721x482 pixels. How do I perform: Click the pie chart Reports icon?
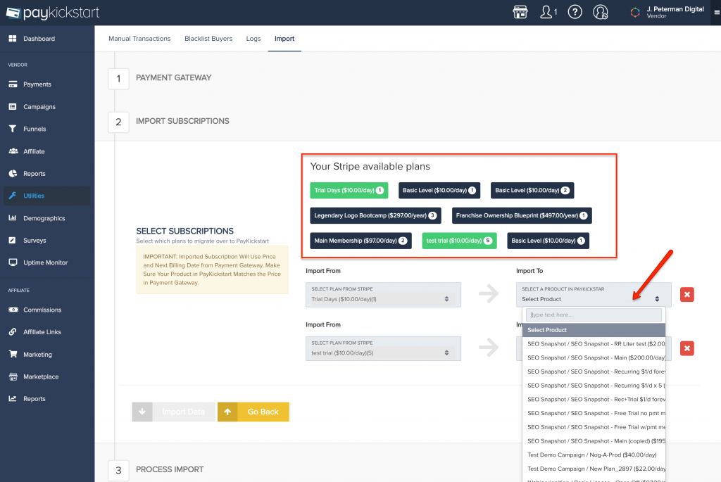tap(13, 173)
